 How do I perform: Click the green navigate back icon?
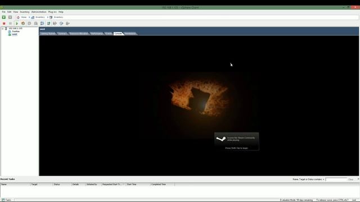pyautogui.click(x=4, y=17)
